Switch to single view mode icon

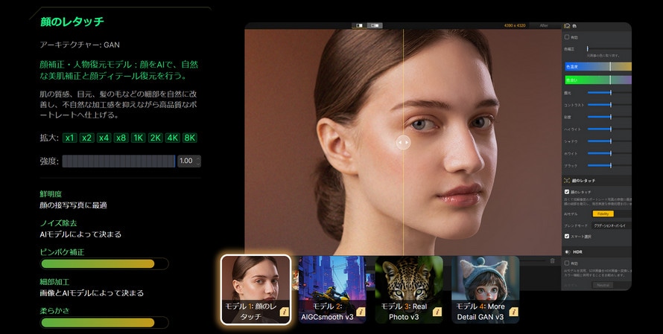(x=359, y=26)
